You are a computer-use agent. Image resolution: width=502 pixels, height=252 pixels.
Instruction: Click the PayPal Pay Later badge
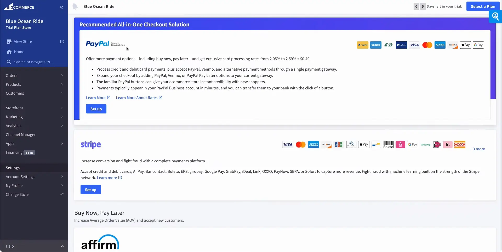pos(401,45)
